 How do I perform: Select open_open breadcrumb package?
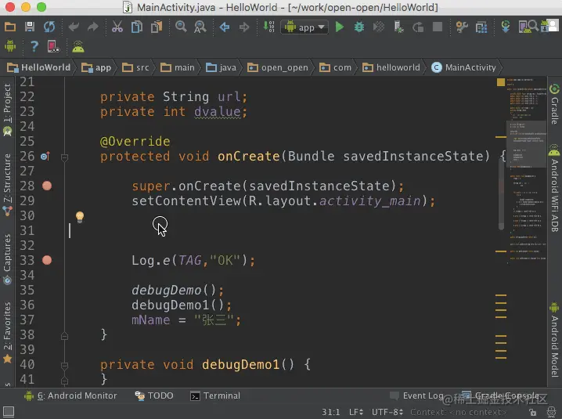pyautogui.click(x=278, y=67)
